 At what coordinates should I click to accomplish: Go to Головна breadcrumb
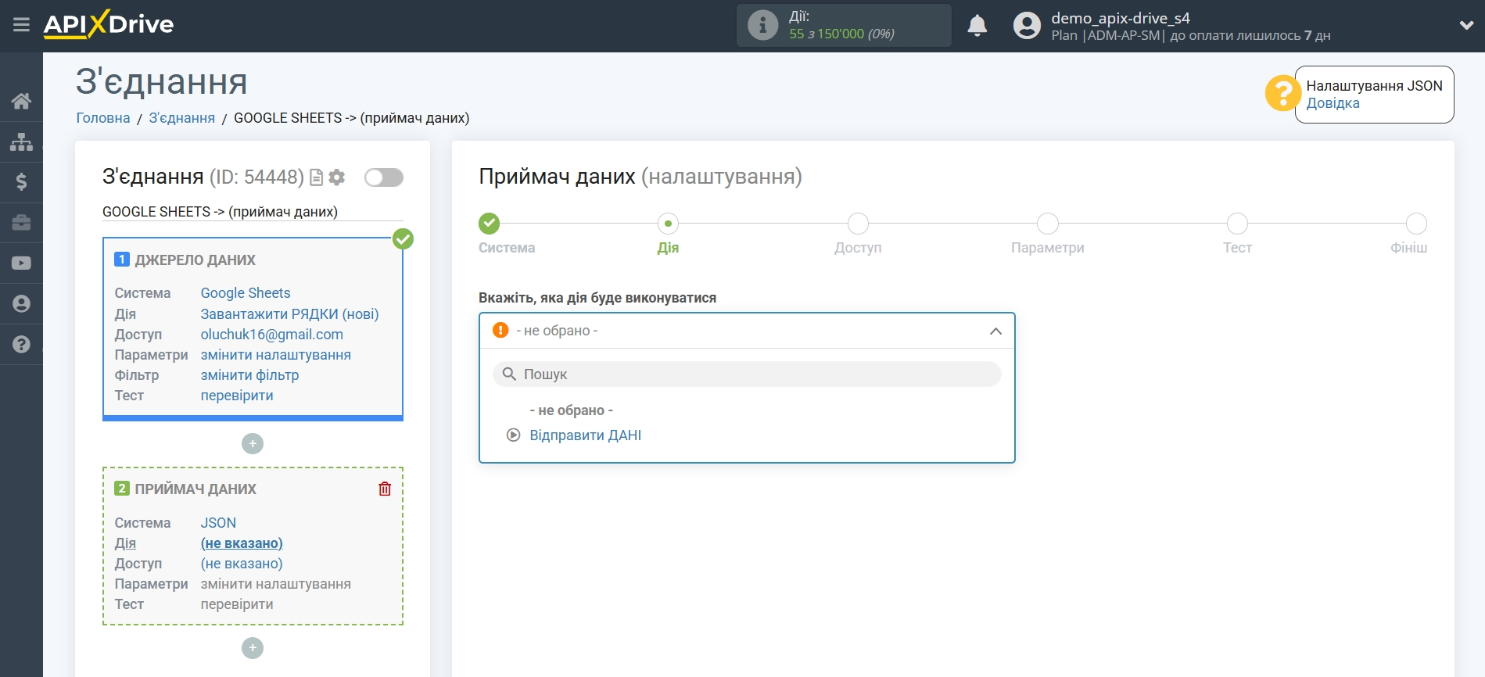pos(103,118)
